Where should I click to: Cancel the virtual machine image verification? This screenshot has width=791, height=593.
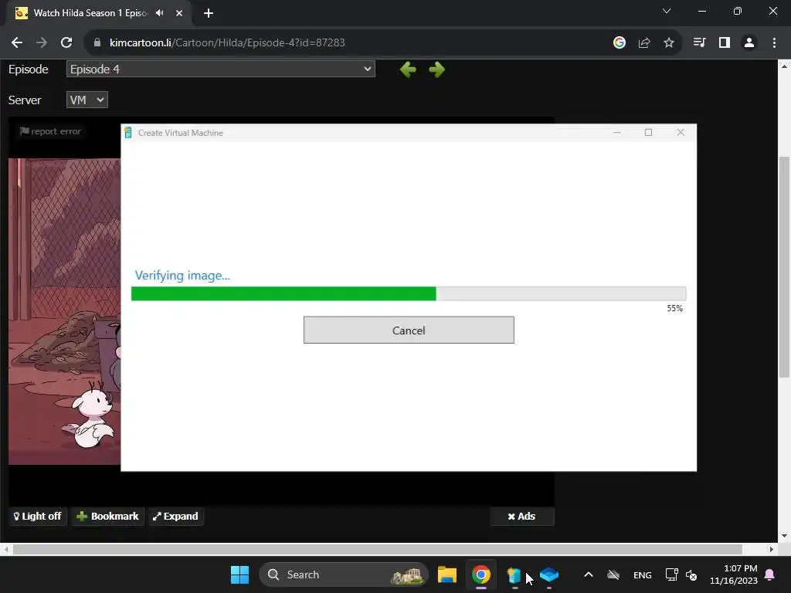(x=409, y=330)
